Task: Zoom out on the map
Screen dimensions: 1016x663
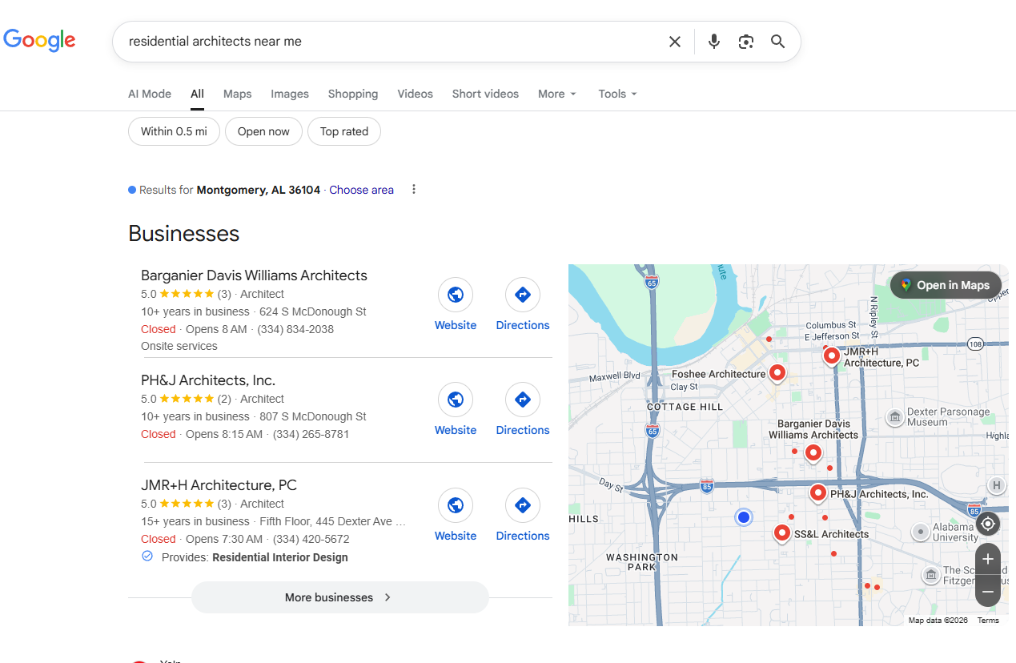Action: [x=988, y=592]
